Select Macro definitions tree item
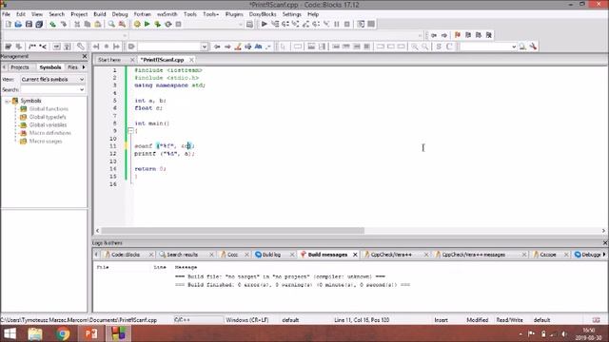Viewport: 609px width, 342px height. [50, 133]
